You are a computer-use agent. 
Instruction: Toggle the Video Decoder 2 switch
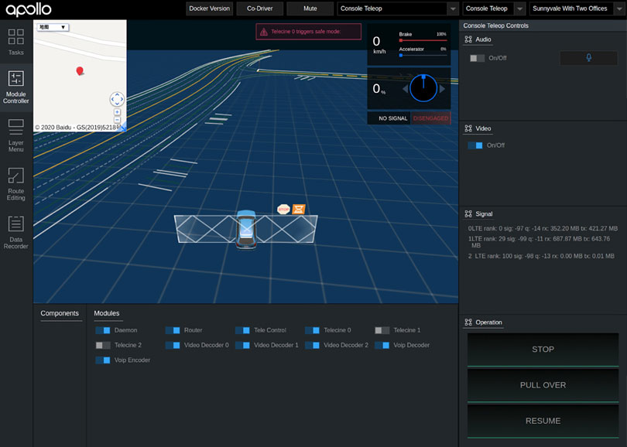[312, 345]
